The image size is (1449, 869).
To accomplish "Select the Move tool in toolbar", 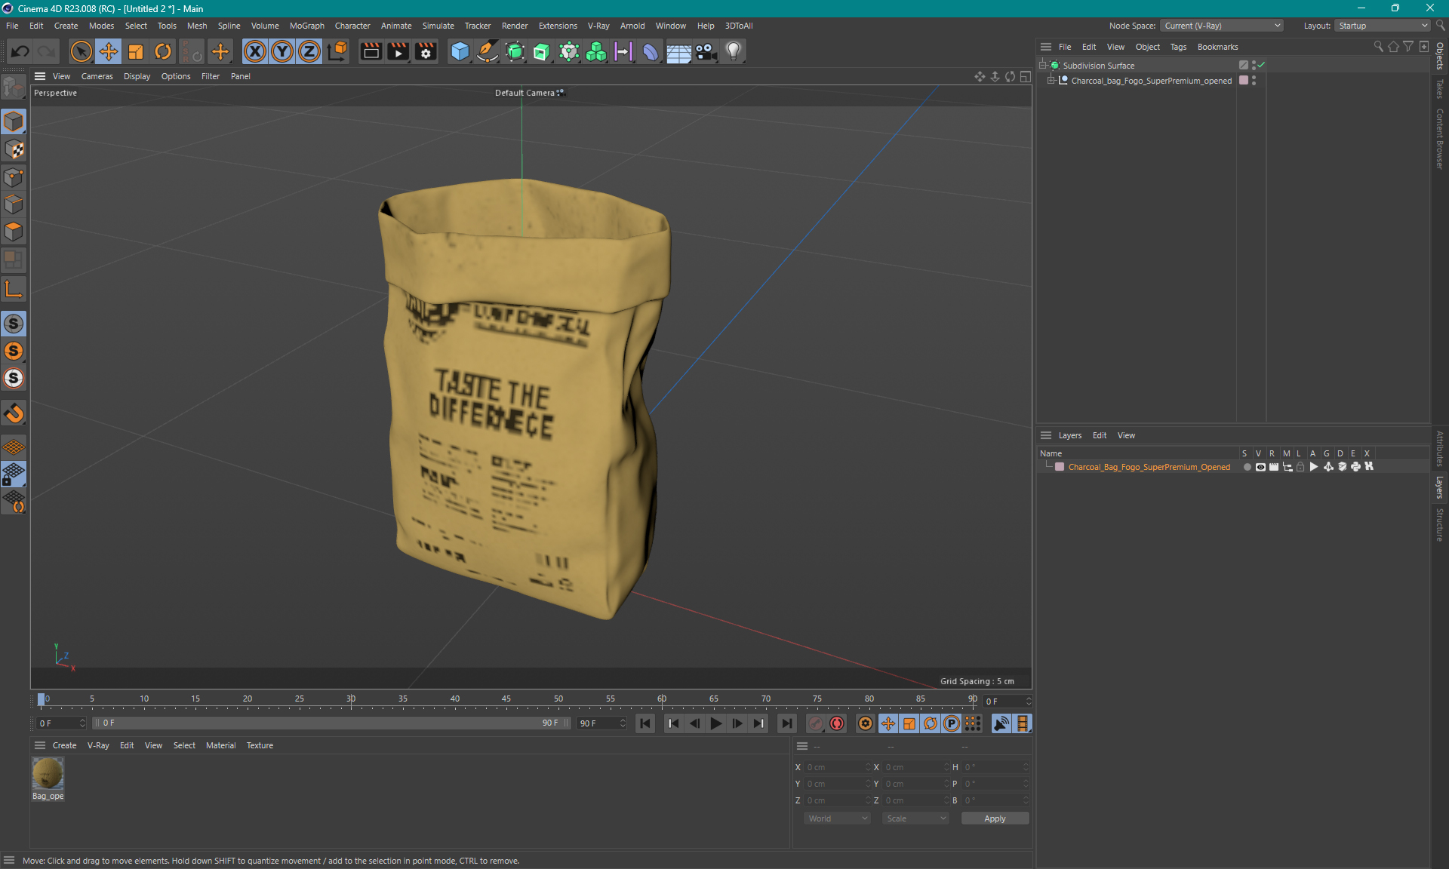I will coord(108,51).
